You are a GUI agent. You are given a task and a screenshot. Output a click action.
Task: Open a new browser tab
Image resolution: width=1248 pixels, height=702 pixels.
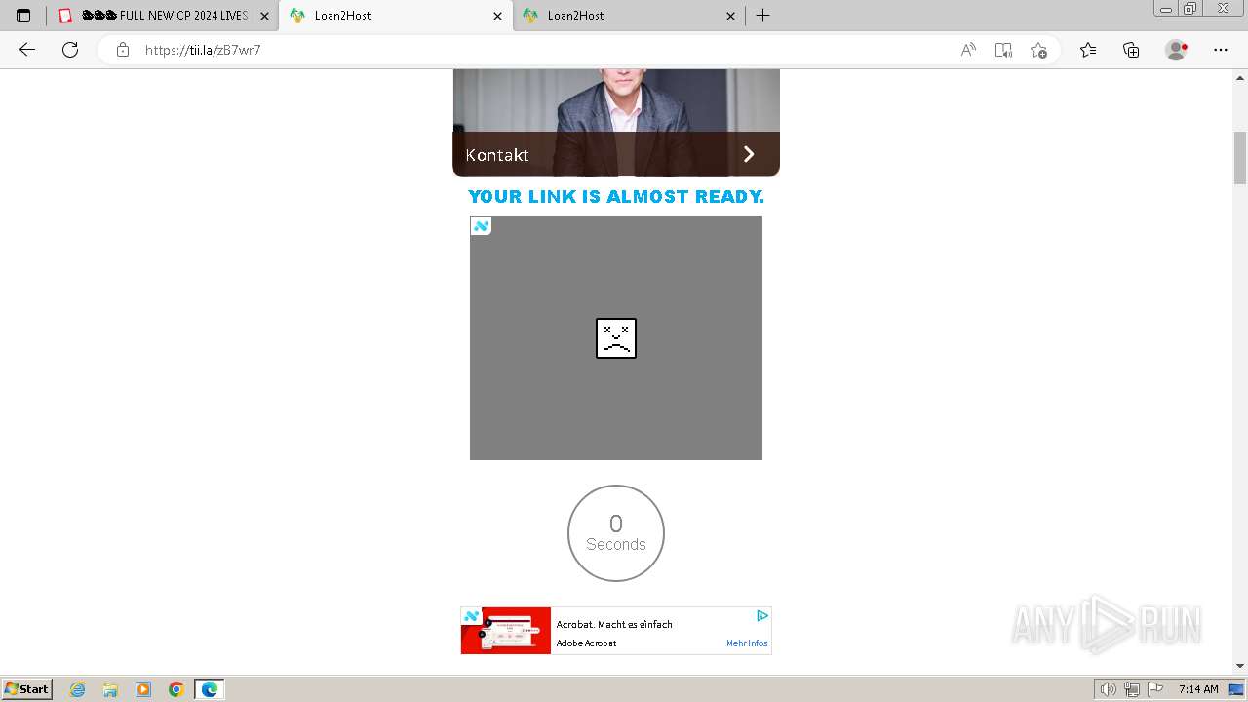pyautogui.click(x=763, y=16)
